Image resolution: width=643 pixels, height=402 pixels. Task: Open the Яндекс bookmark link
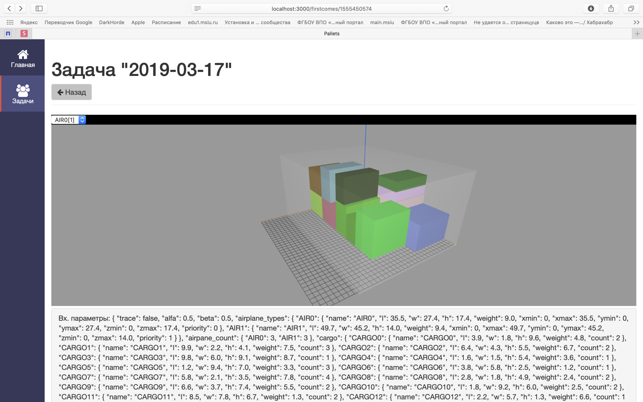(29, 22)
